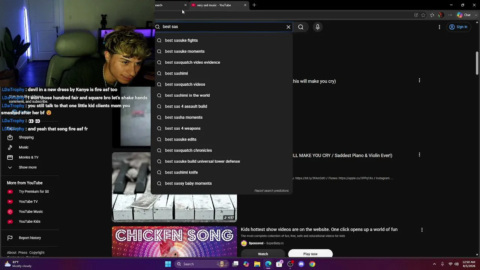Viewport: 480px width, 270px height.
Task: Open options for 'Saddest Piano & Violin Ever' video
Action: pyautogui.click(x=419, y=154)
